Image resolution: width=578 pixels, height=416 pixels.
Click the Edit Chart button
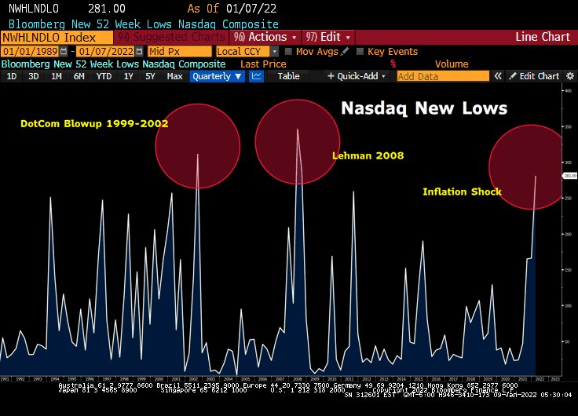pyautogui.click(x=534, y=76)
